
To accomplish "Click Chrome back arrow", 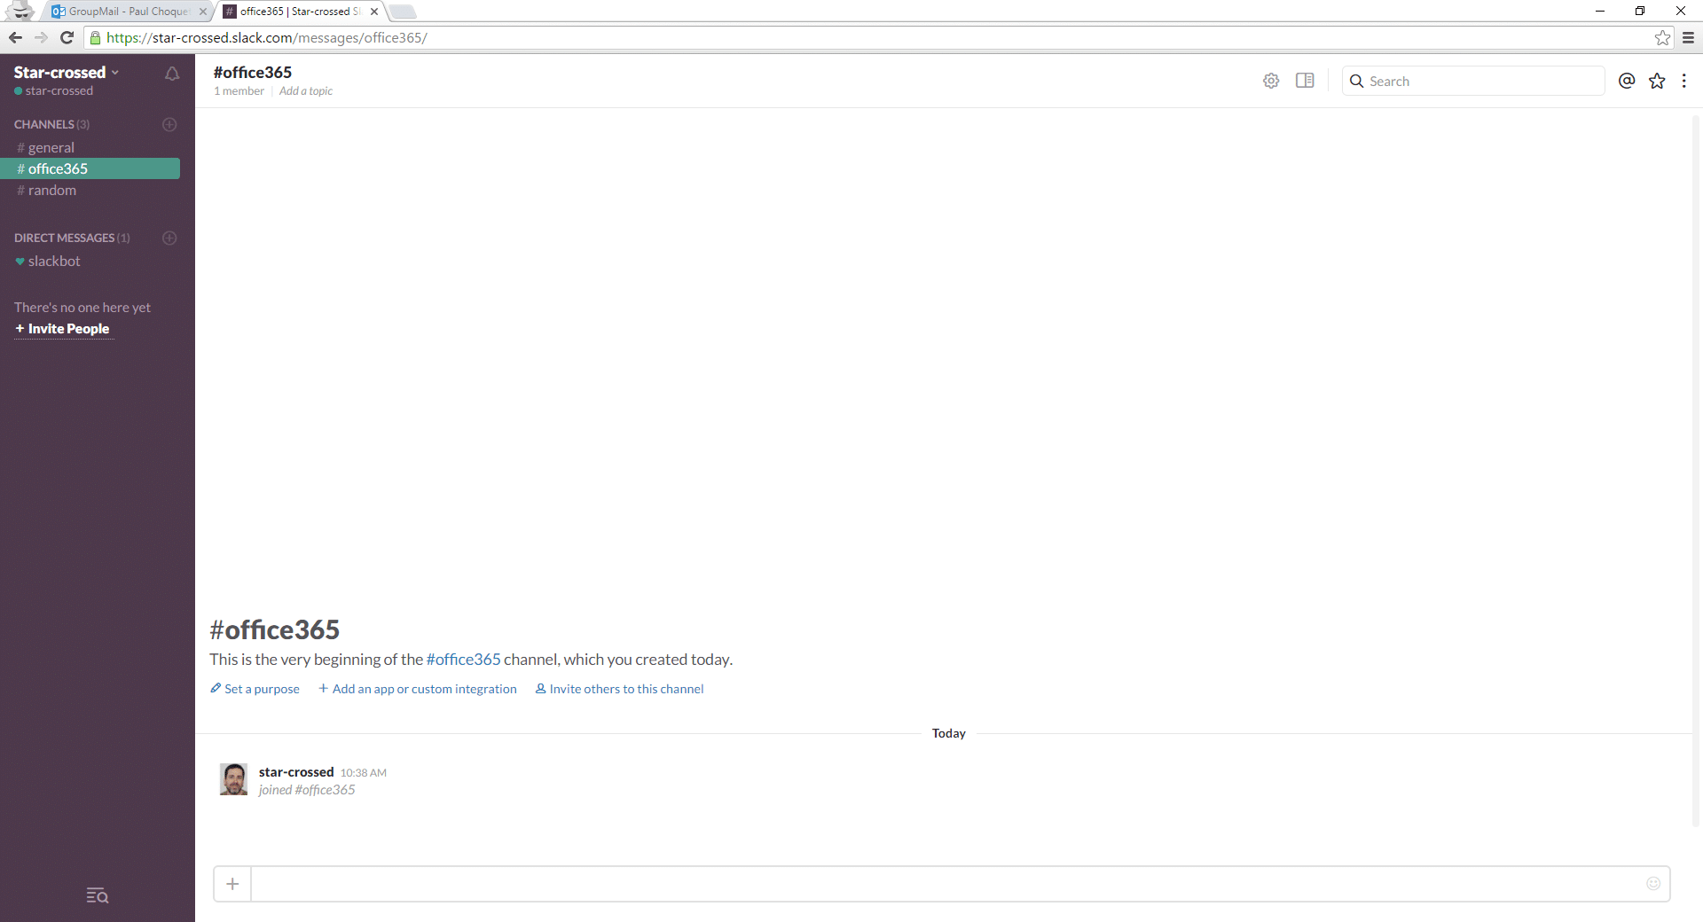I will (15, 37).
